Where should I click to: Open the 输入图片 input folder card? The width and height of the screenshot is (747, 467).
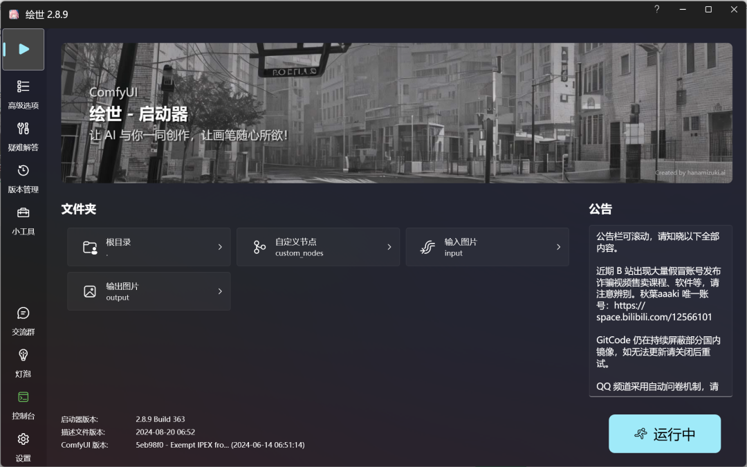(487, 247)
